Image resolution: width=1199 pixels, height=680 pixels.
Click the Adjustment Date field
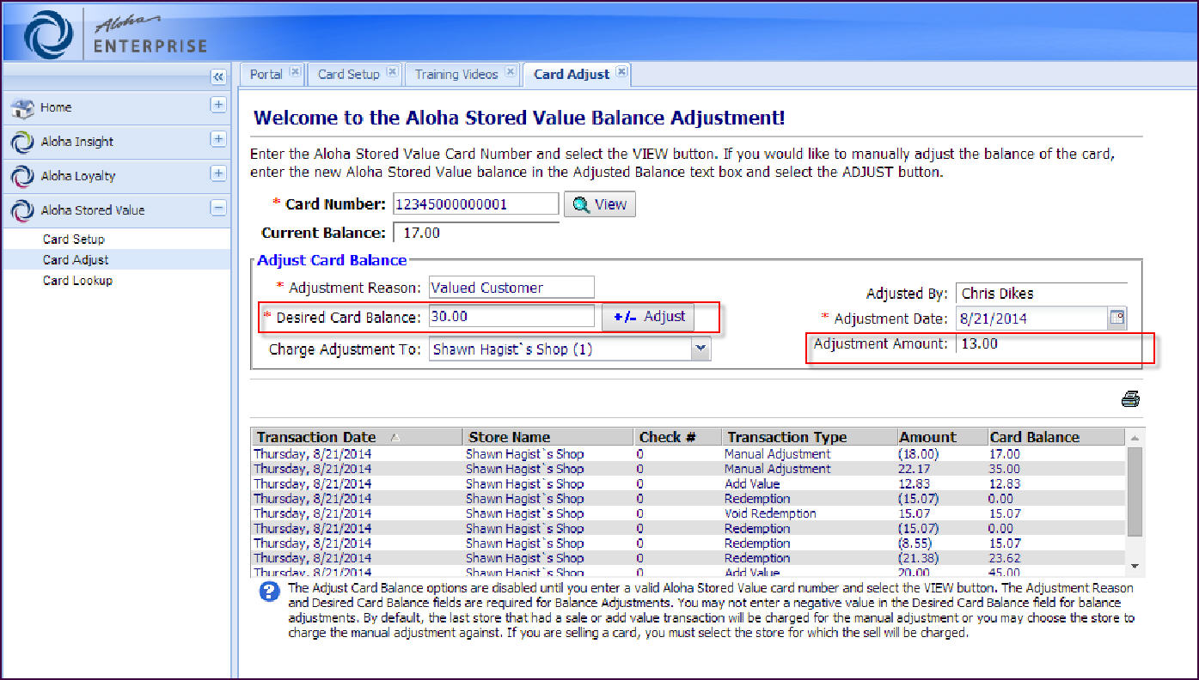pyautogui.click(x=1031, y=319)
